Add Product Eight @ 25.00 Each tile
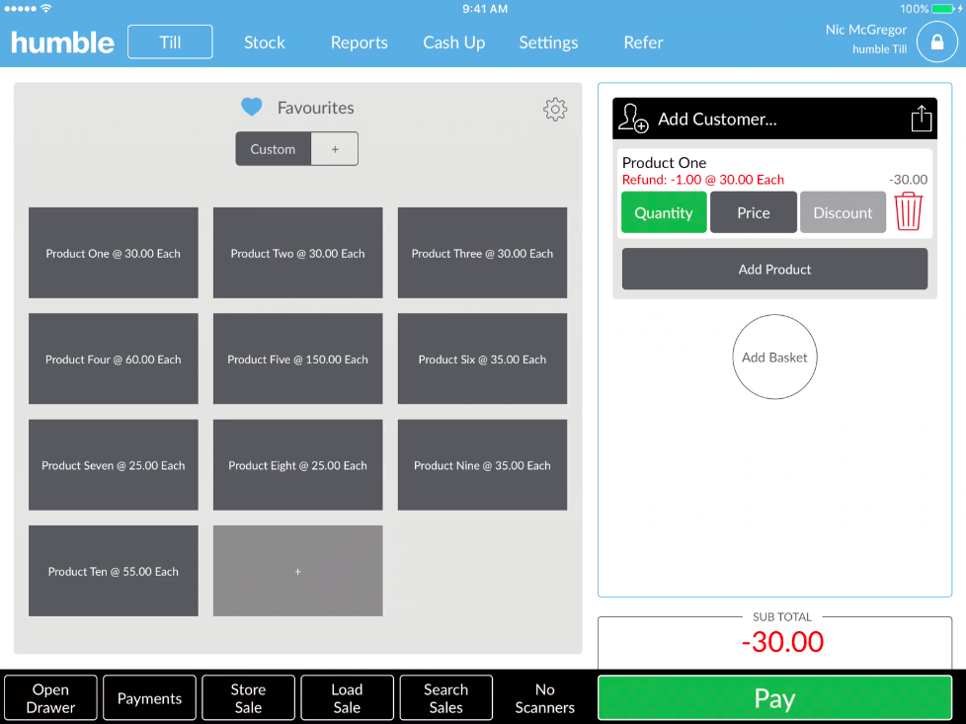This screenshot has width=966, height=724. (297, 464)
